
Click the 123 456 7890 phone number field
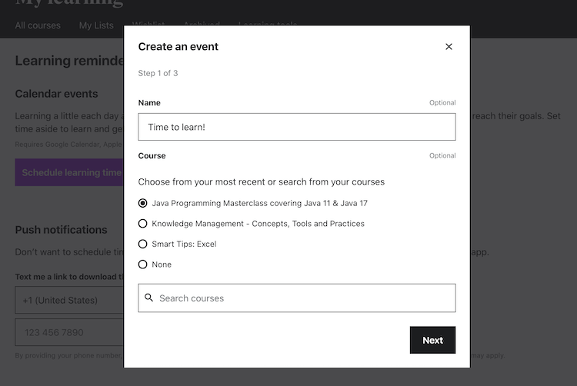(69, 332)
